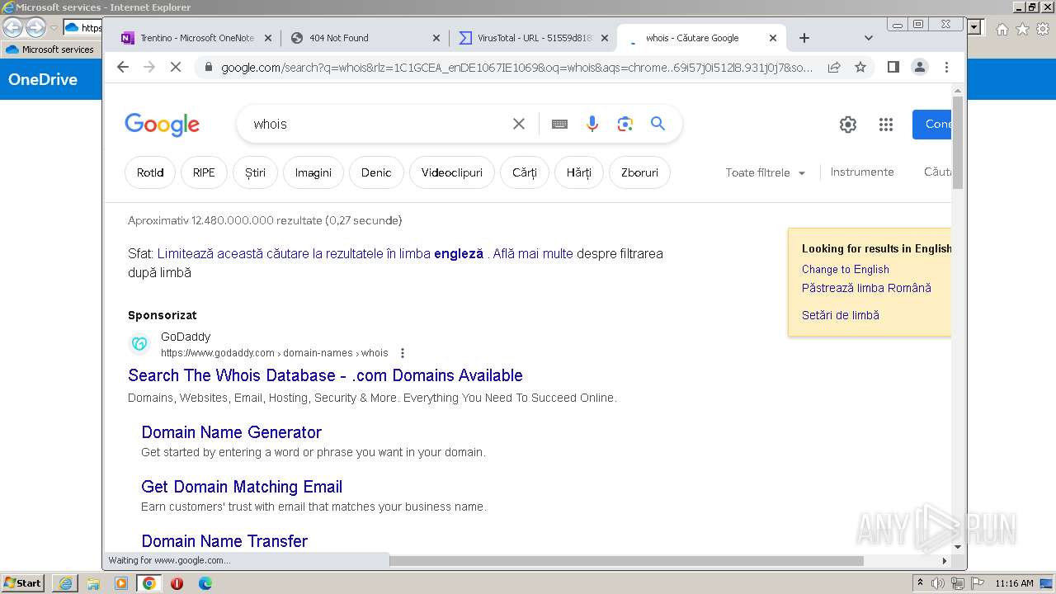Image resolution: width=1056 pixels, height=594 pixels.
Task: Click the share icon in the address bar
Action: click(834, 67)
